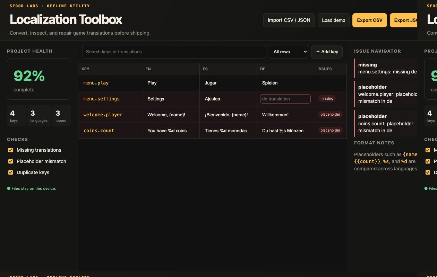
Task: Click the KEY column header
Action: (x=110, y=69)
